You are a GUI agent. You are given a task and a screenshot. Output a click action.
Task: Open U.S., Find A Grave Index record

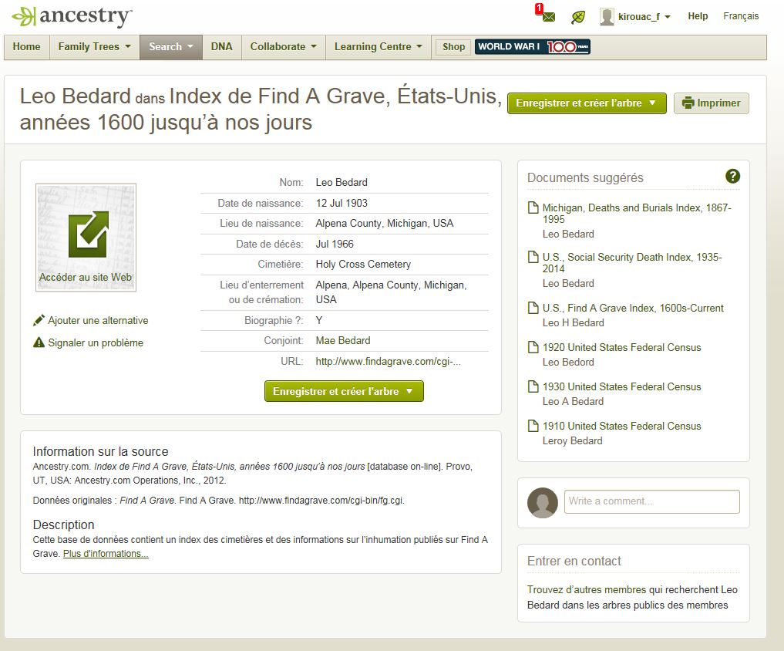tap(633, 308)
